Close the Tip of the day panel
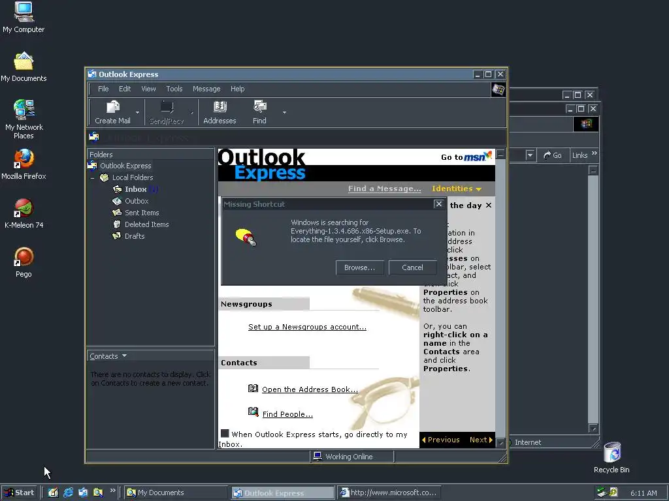 coord(489,205)
